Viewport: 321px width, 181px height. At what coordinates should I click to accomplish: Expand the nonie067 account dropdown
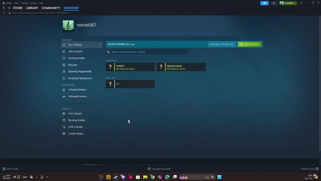coord(288,3)
